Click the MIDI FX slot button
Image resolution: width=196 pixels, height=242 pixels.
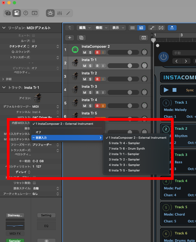[x=15, y=234]
